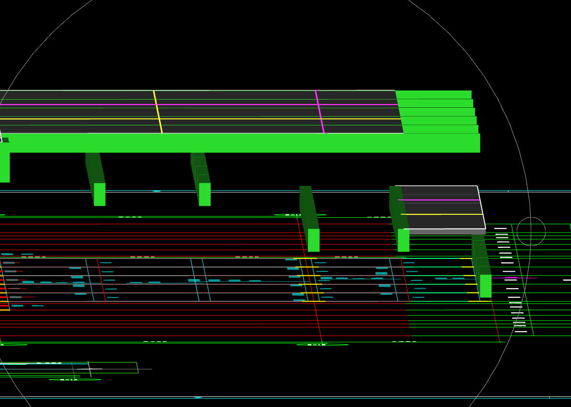571x407 pixels.
Task: Select the long yellow lane line on the upper deck
Action: pos(200,118)
